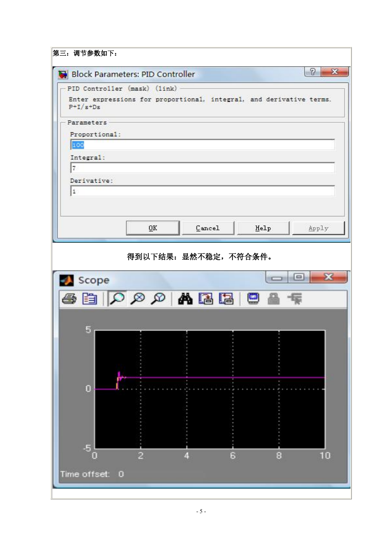
Task: Click the Scope window MATLAB icon
Action: (66, 280)
